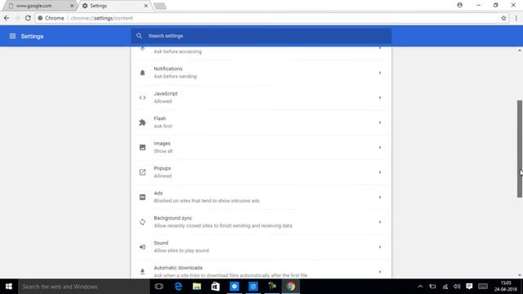Click the 'Ask before sending' text
This screenshot has width=523, height=294.
tap(175, 76)
